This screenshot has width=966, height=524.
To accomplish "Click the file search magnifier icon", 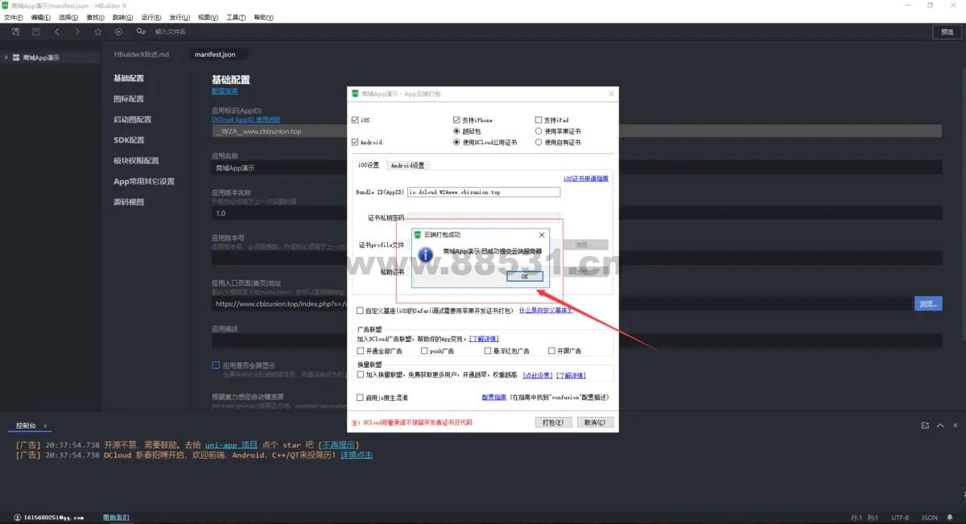I will click(141, 31).
